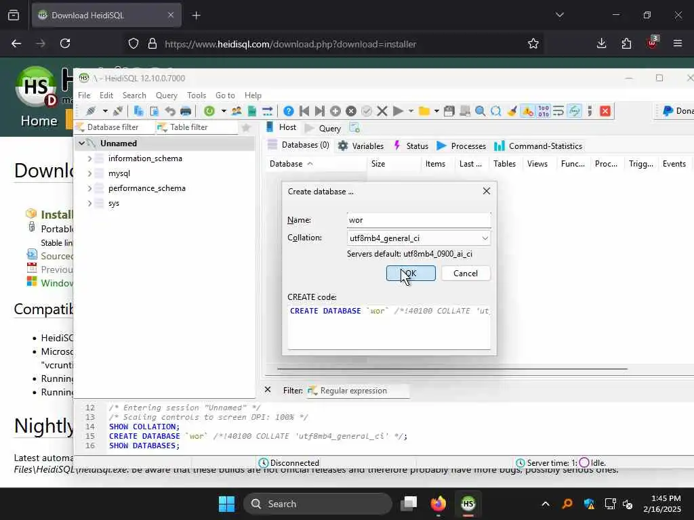The width and height of the screenshot is (694, 520).
Task: Click the favorites star icon
Action: tap(246, 128)
